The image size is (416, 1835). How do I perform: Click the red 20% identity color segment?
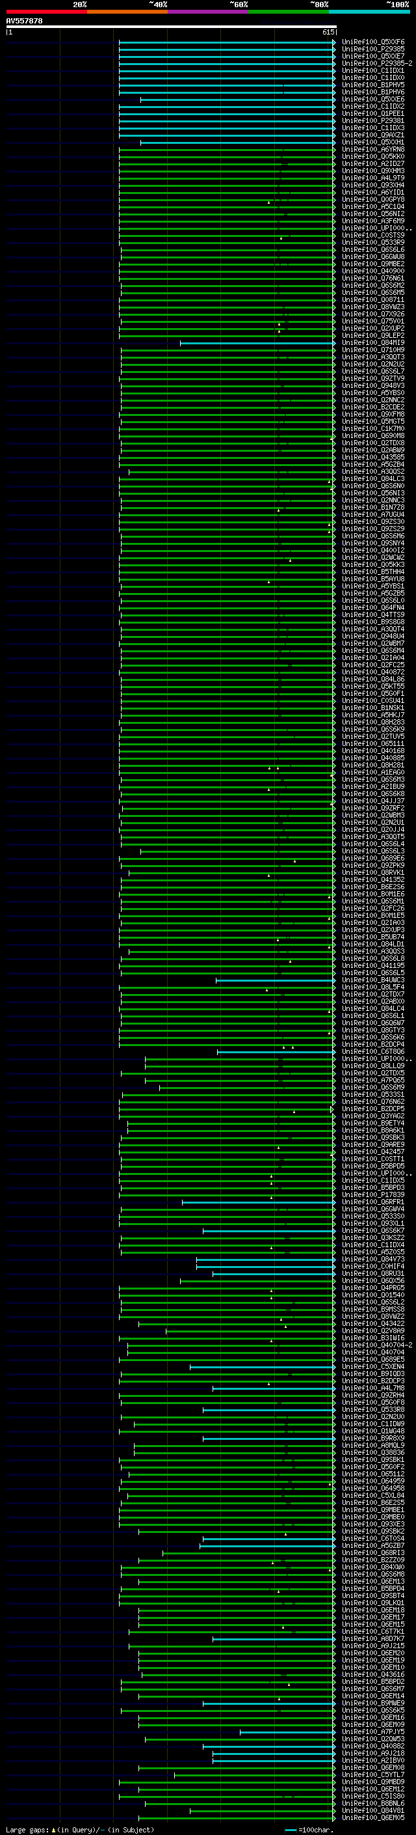click(x=46, y=12)
